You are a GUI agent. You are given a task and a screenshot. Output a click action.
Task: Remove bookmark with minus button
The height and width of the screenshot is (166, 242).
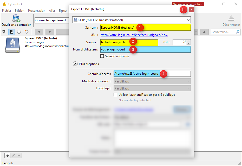[19, 156]
